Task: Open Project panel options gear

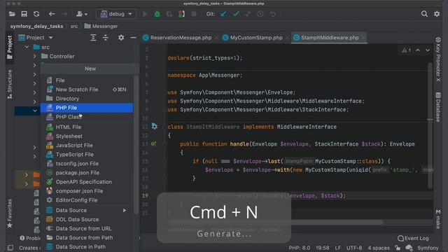Action: 121,38
